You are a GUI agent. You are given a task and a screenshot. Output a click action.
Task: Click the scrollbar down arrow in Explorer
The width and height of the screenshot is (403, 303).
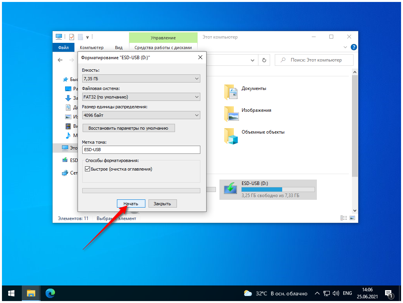pyautogui.click(x=355, y=211)
